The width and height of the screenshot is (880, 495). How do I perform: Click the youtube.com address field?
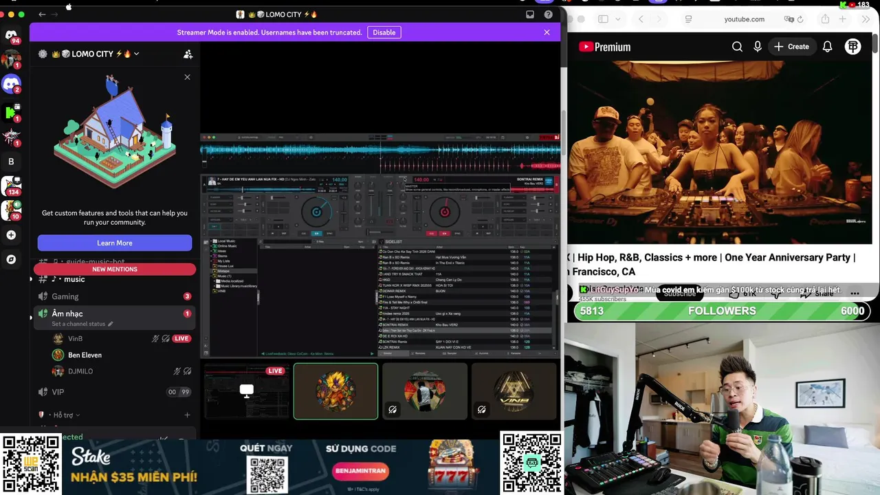745,19
